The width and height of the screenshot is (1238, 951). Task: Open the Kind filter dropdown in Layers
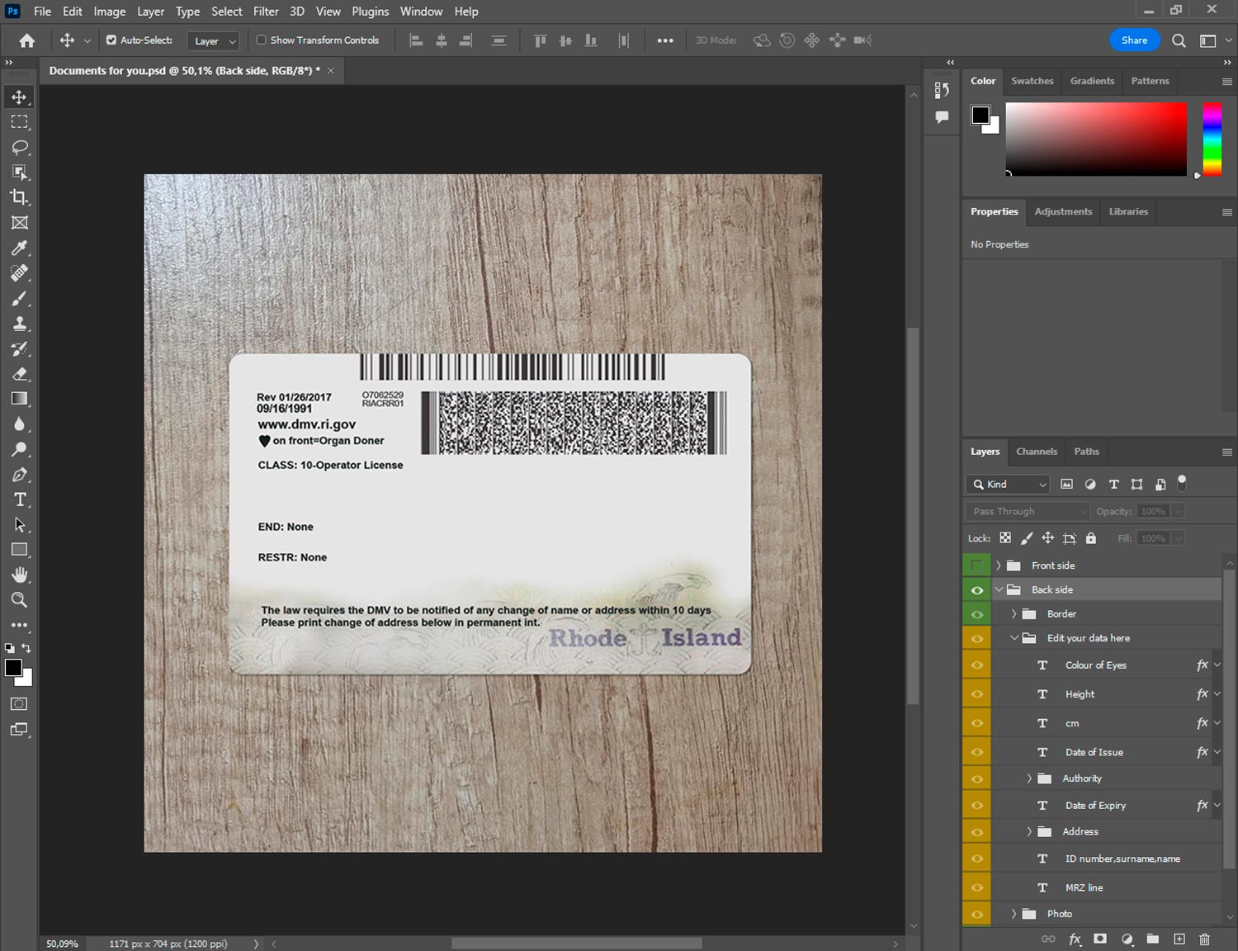(1008, 485)
